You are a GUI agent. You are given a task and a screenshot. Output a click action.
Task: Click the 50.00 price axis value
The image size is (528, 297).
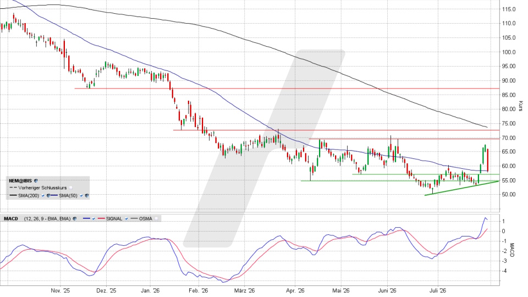point(509,194)
